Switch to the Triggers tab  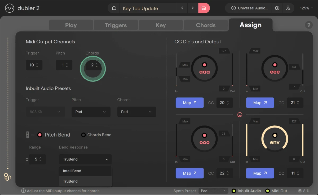coord(116,25)
